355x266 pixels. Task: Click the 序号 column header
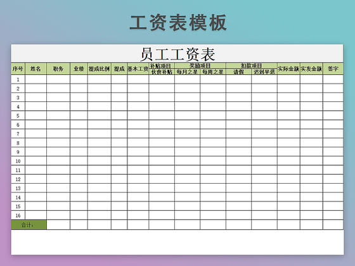click(18, 68)
